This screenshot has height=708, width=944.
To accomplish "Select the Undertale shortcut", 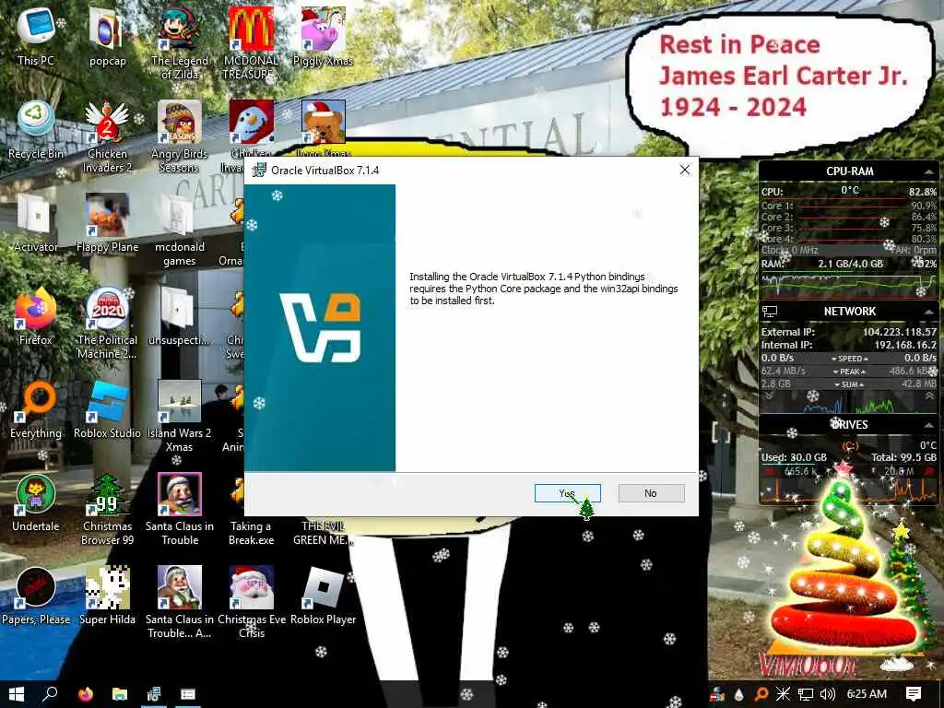I will pyautogui.click(x=36, y=502).
